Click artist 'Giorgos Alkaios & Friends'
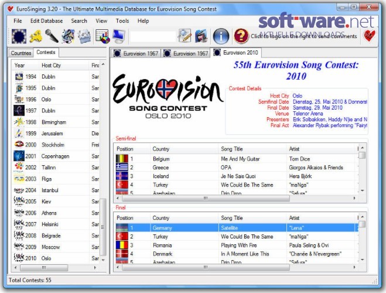Screen dimensions: 386x293 coord(316,168)
